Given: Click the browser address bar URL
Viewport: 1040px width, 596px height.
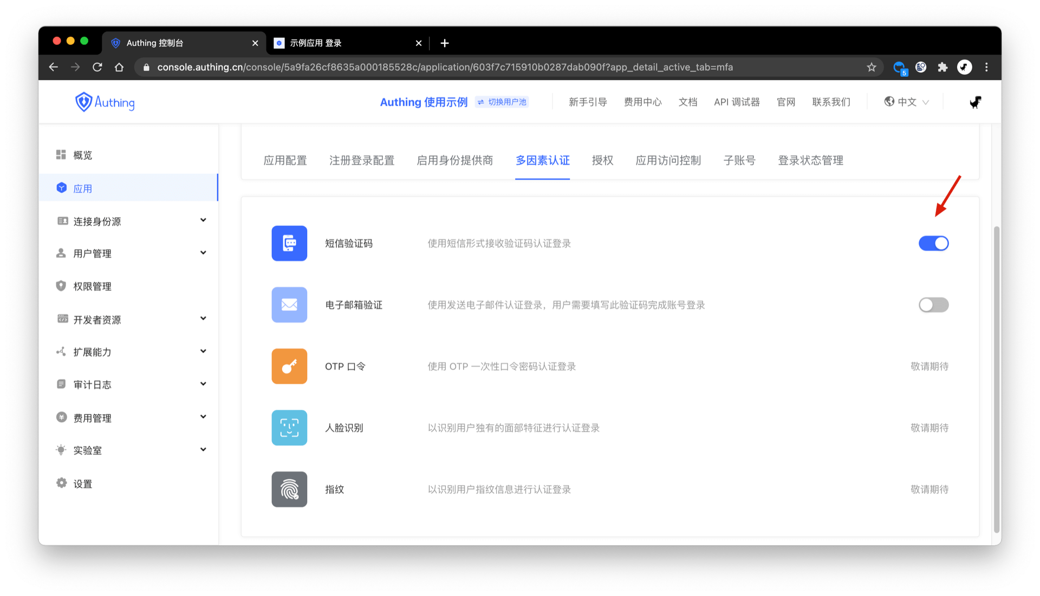Looking at the screenshot, I should pyautogui.click(x=444, y=67).
